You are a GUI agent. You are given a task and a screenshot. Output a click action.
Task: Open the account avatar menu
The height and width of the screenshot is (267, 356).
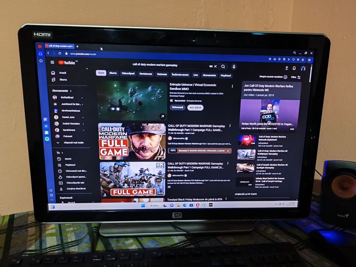[x=303, y=68]
